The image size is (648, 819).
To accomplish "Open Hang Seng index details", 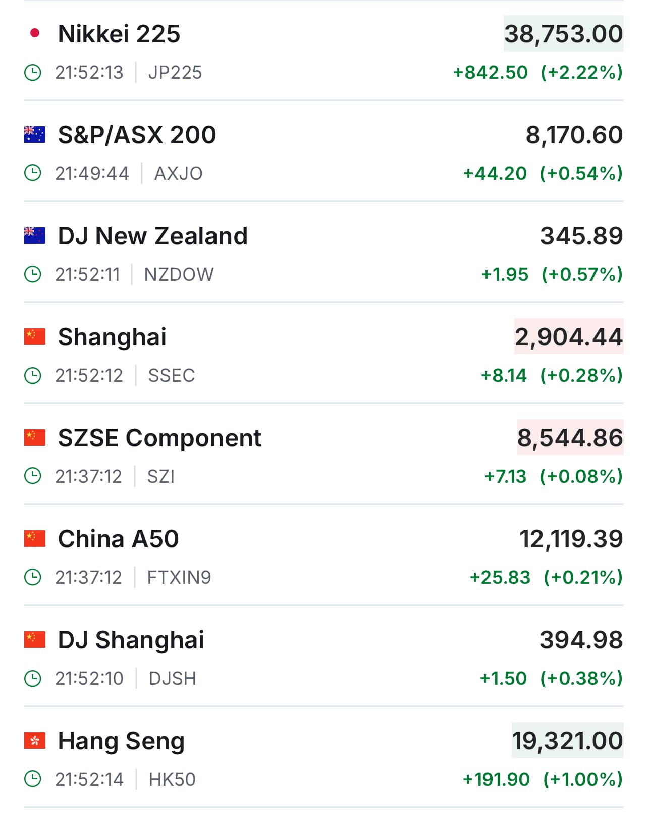I will pyautogui.click(x=121, y=741).
